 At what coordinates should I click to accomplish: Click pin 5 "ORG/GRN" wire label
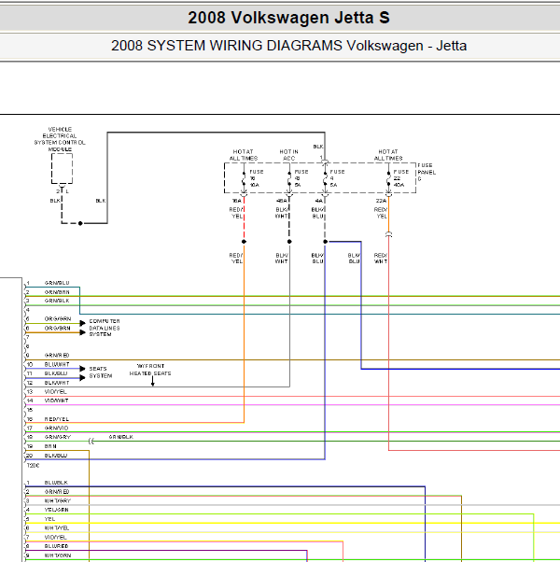click(58, 318)
